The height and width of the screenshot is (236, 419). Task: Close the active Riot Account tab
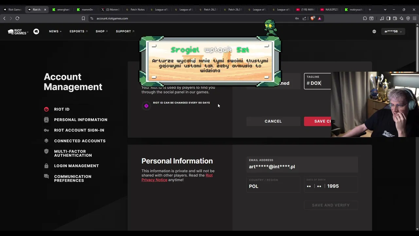(x=45, y=10)
